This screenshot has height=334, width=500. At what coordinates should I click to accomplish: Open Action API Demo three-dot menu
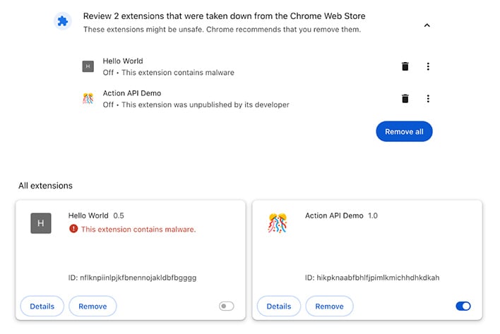coord(428,98)
